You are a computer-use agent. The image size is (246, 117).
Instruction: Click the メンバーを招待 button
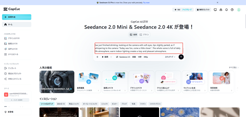pos(17,100)
